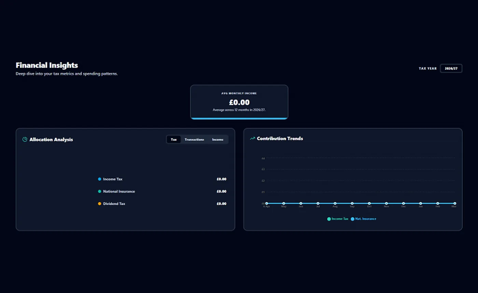This screenshot has width=478, height=293.
Task: Click the Allocation Analysis title
Action: (x=51, y=139)
